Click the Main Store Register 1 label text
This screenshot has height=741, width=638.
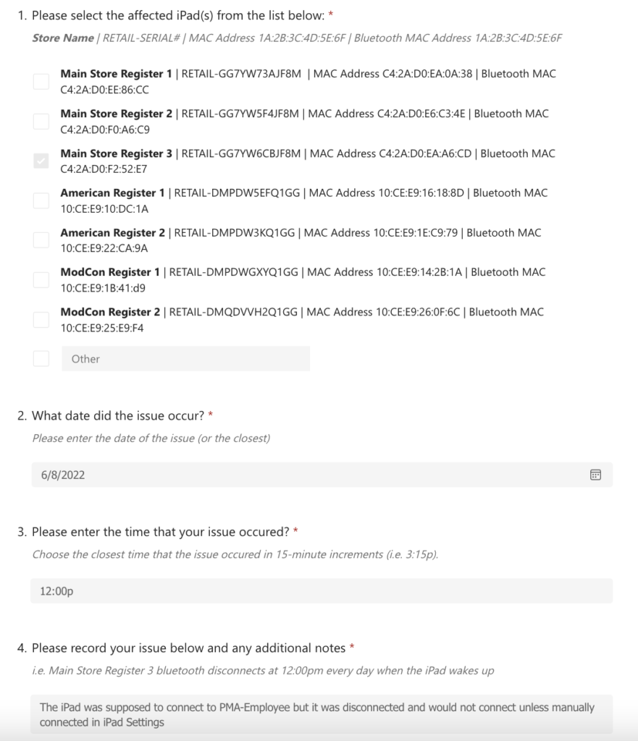tap(117, 74)
